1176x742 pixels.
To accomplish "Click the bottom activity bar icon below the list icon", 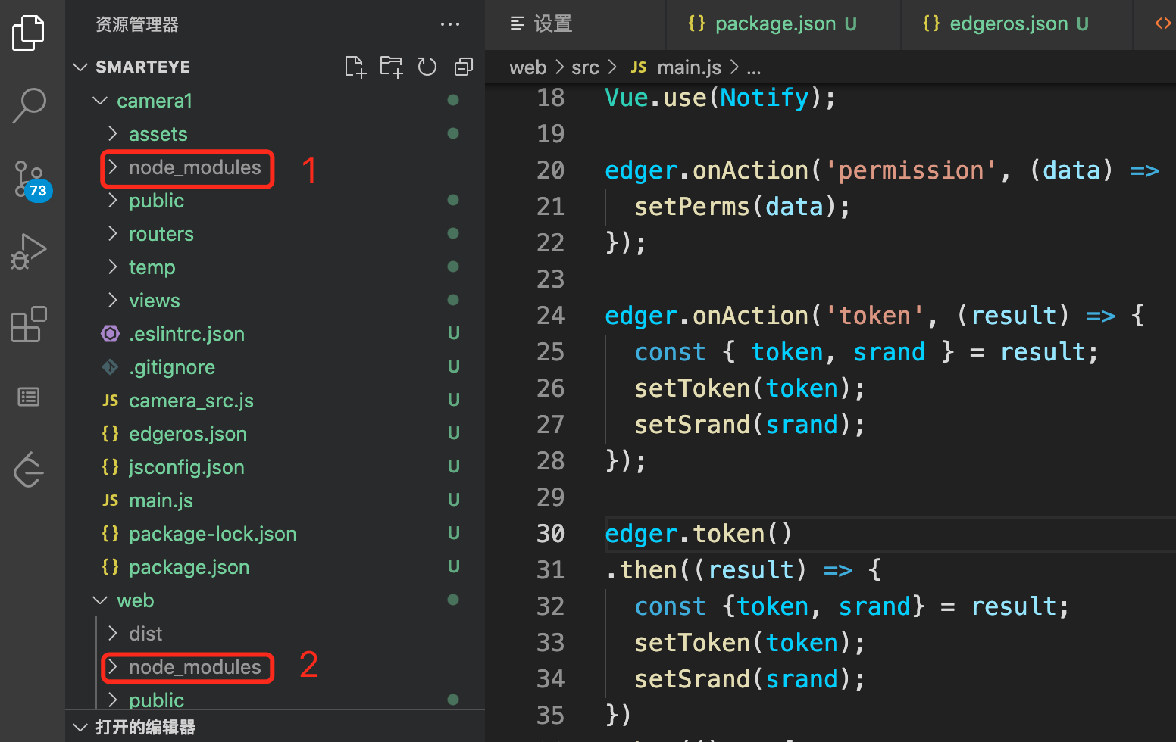I will coord(29,469).
